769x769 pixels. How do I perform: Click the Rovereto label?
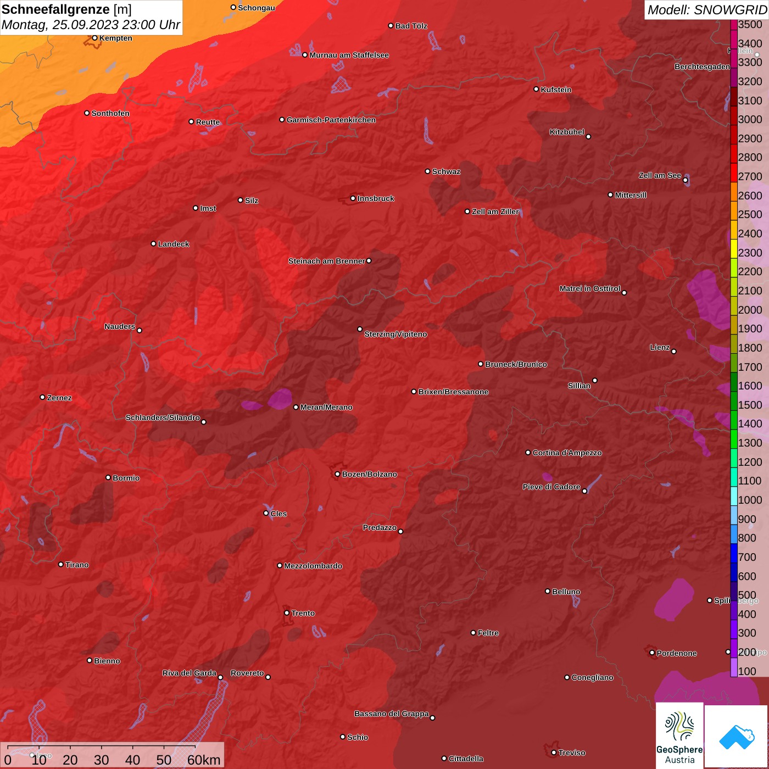pos(247,673)
